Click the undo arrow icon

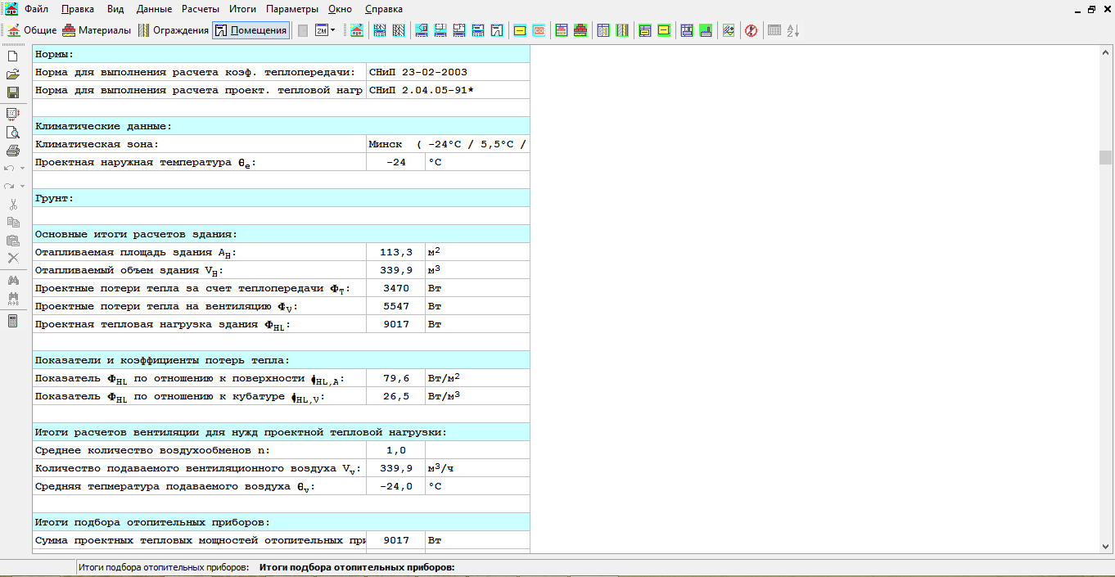(x=10, y=168)
